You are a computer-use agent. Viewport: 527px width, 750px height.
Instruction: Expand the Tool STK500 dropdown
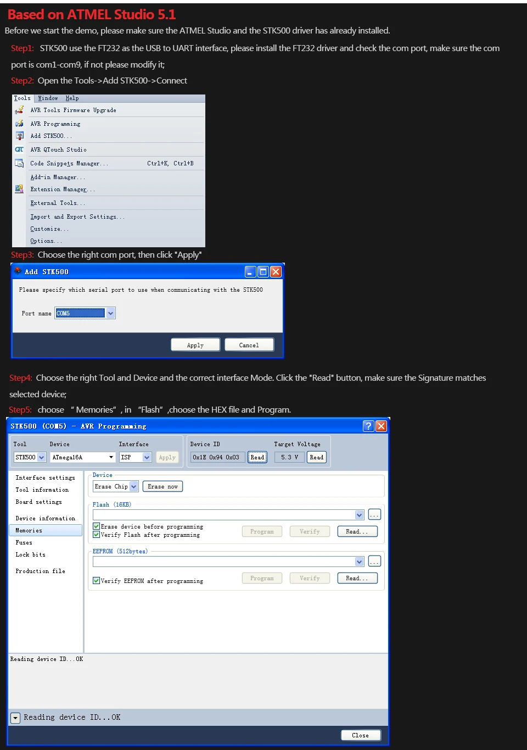coord(41,457)
